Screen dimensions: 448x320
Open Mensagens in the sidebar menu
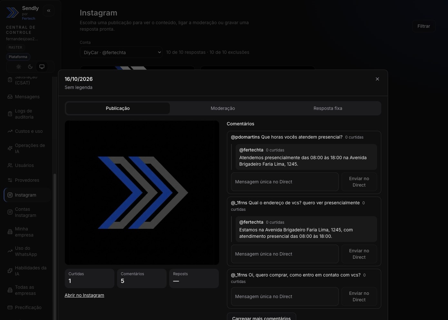(x=27, y=97)
